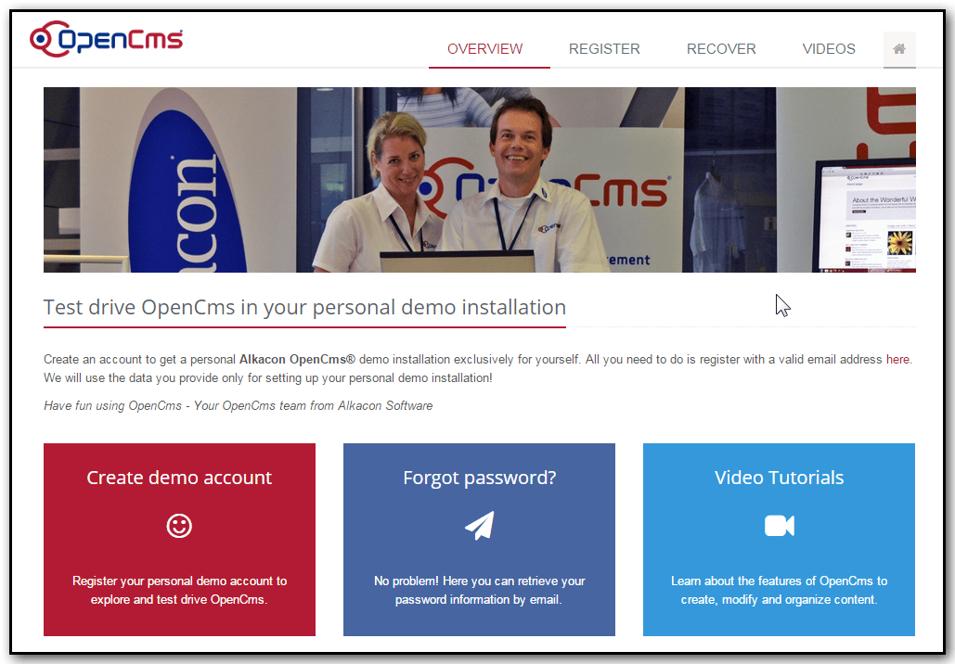This screenshot has width=955, height=664.
Task: Click the 'Forgot password?' tile heading
Action: click(x=479, y=478)
